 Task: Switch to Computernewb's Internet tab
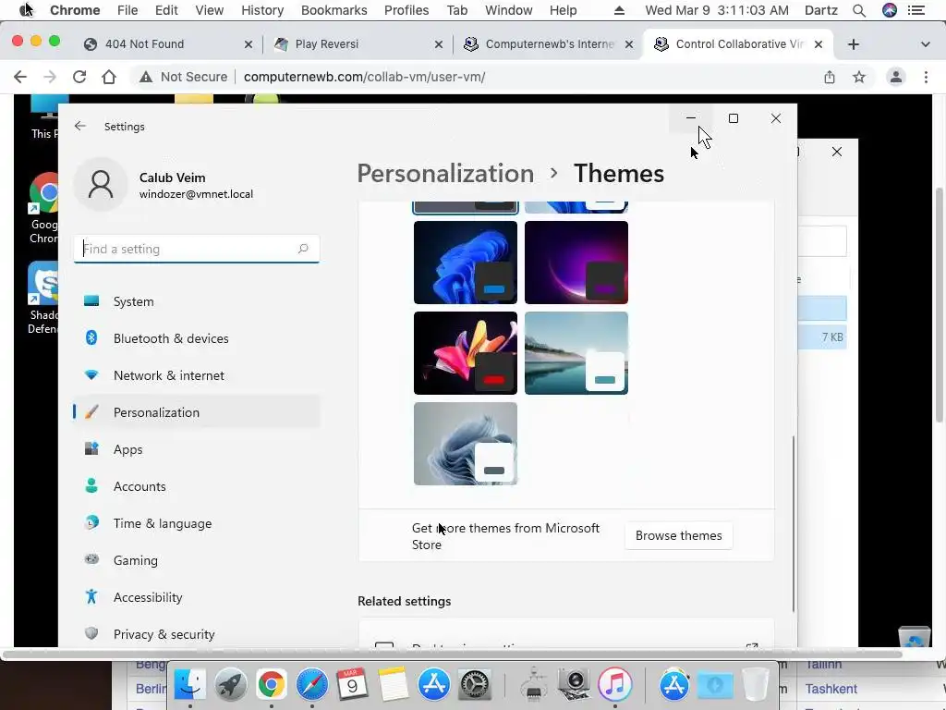549,44
